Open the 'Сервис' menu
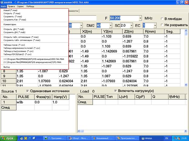This screenshot has height=141, width=189. coord(20,6)
